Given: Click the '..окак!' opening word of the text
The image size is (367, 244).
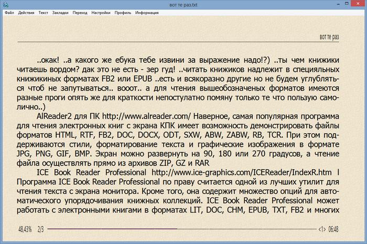Looking at the screenshot, I should 48,60.
